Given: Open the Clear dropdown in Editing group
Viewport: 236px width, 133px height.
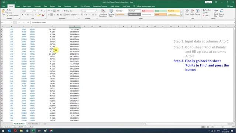Looking at the screenshot, I should pyautogui.click(x=206, y=16).
